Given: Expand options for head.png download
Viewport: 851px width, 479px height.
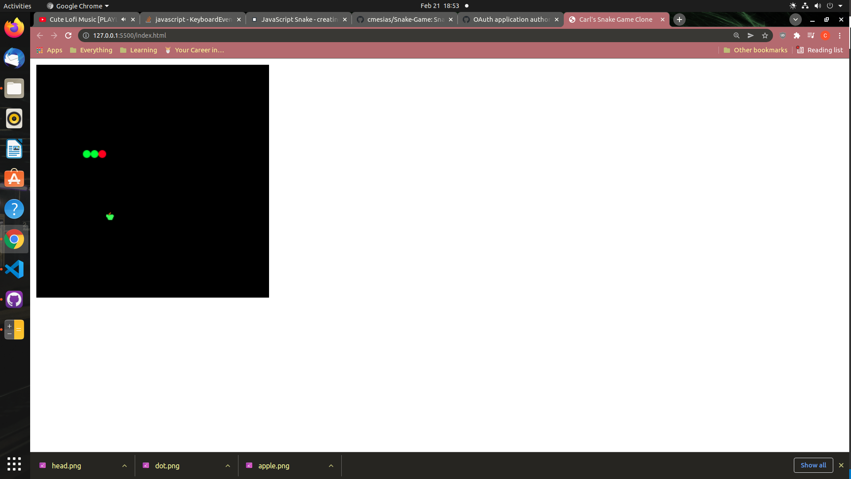Looking at the screenshot, I should point(125,466).
